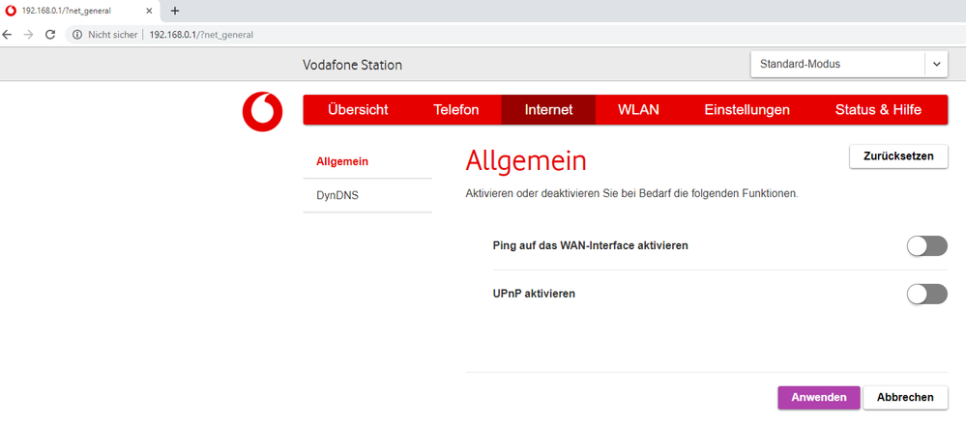Viewport: 966px width, 424px height.
Task: Close the 192.168.0.1 browser tab
Action: click(149, 11)
